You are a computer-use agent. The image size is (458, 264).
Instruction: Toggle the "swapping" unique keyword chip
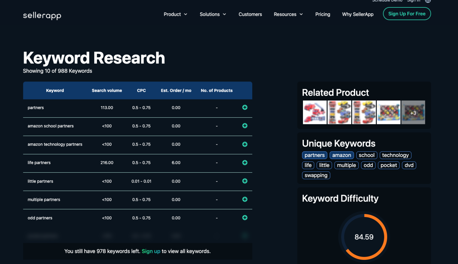(316, 175)
